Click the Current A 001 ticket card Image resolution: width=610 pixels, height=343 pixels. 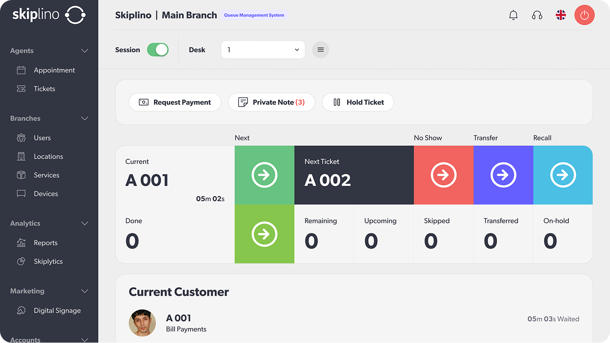(175, 175)
